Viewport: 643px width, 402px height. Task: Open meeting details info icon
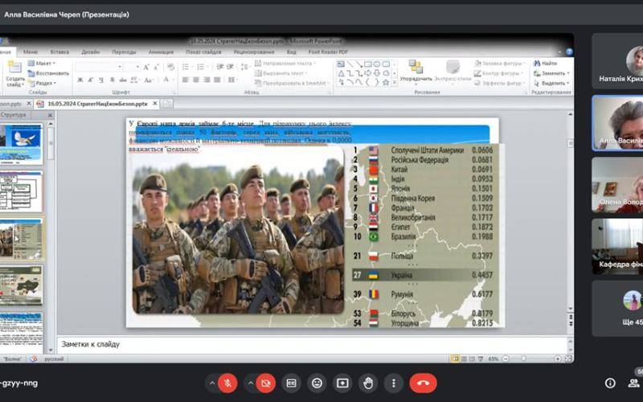pos(610,384)
